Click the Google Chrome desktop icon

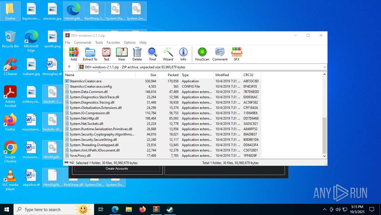tap(10, 152)
